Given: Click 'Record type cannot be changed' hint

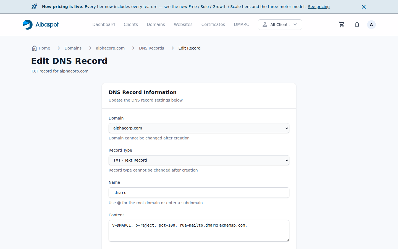Looking at the screenshot, I should [153, 170].
